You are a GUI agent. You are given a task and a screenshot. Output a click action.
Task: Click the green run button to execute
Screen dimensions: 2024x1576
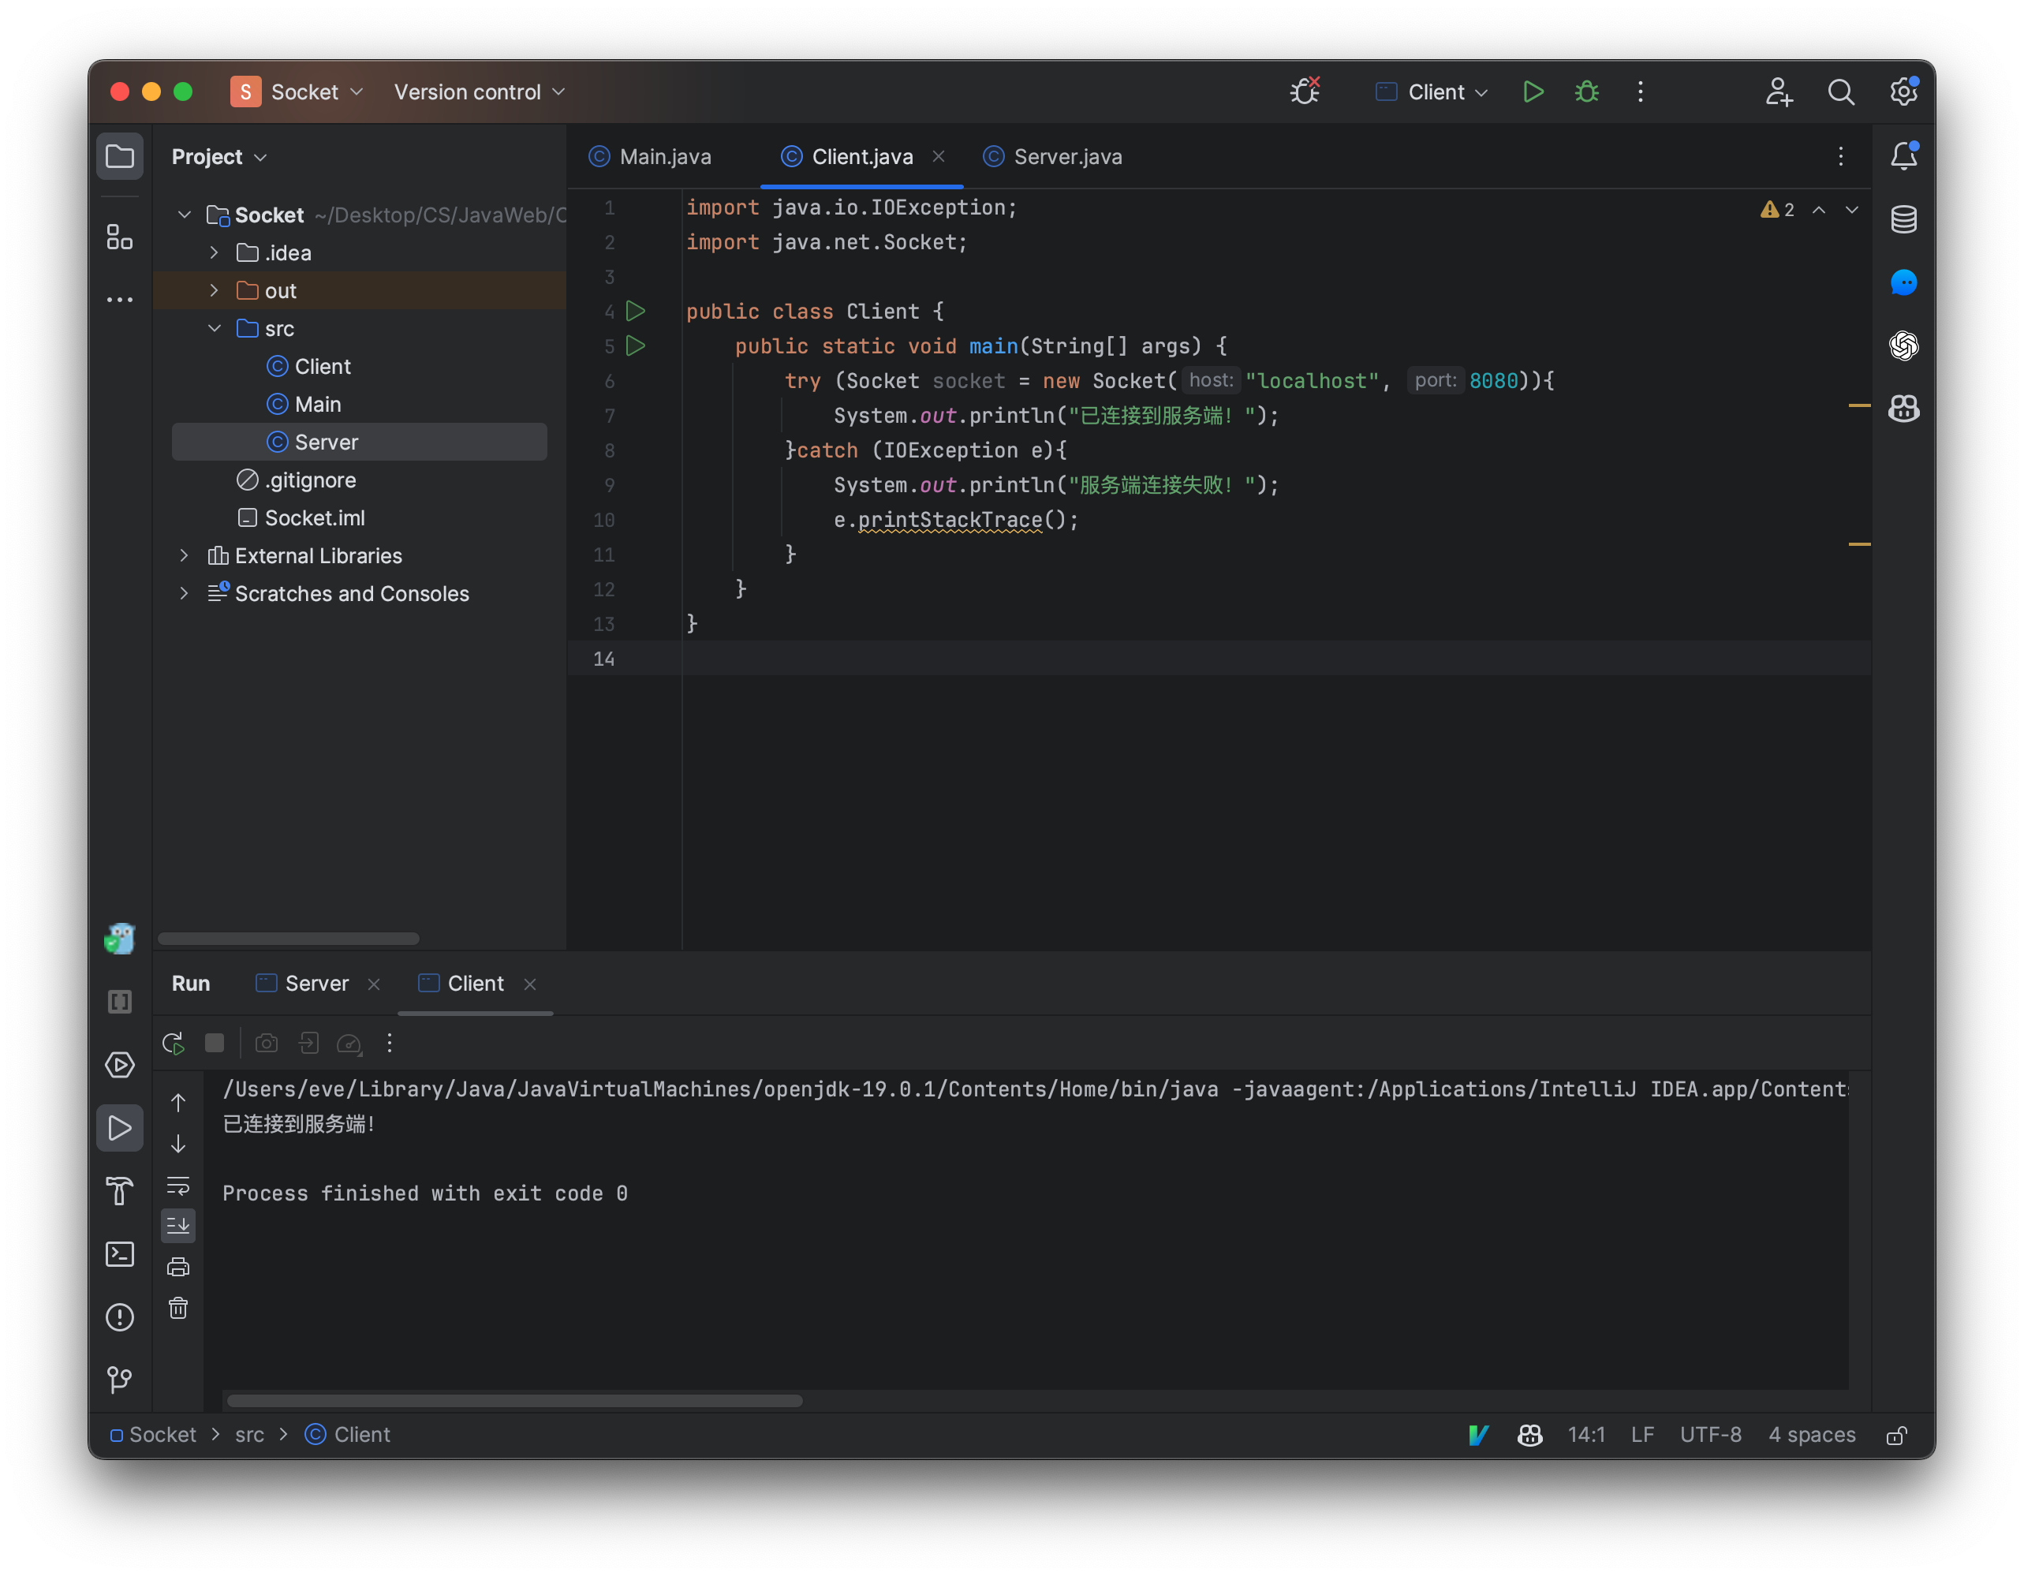point(1529,92)
